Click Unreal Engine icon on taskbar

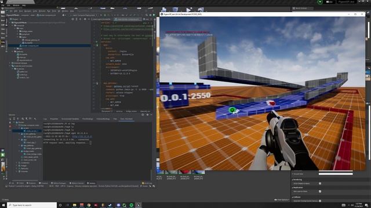tap(139, 205)
